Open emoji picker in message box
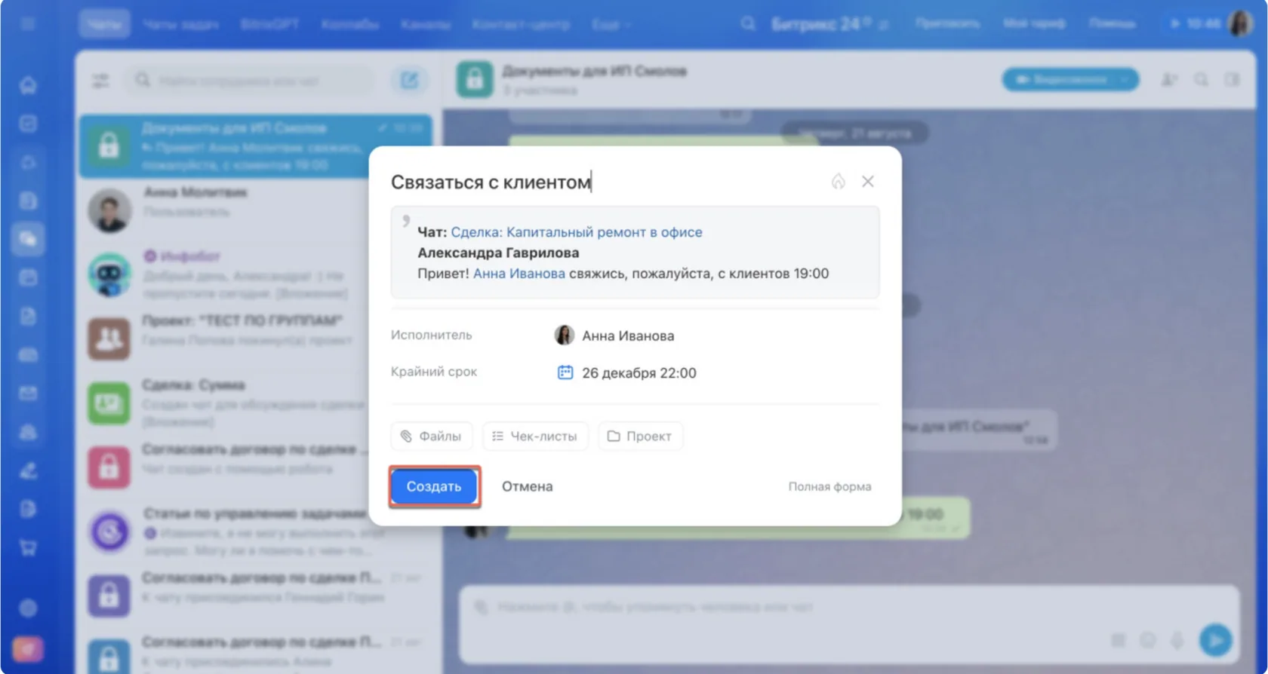The height and width of the screenshot is (674, 1268). (1148, 641)
